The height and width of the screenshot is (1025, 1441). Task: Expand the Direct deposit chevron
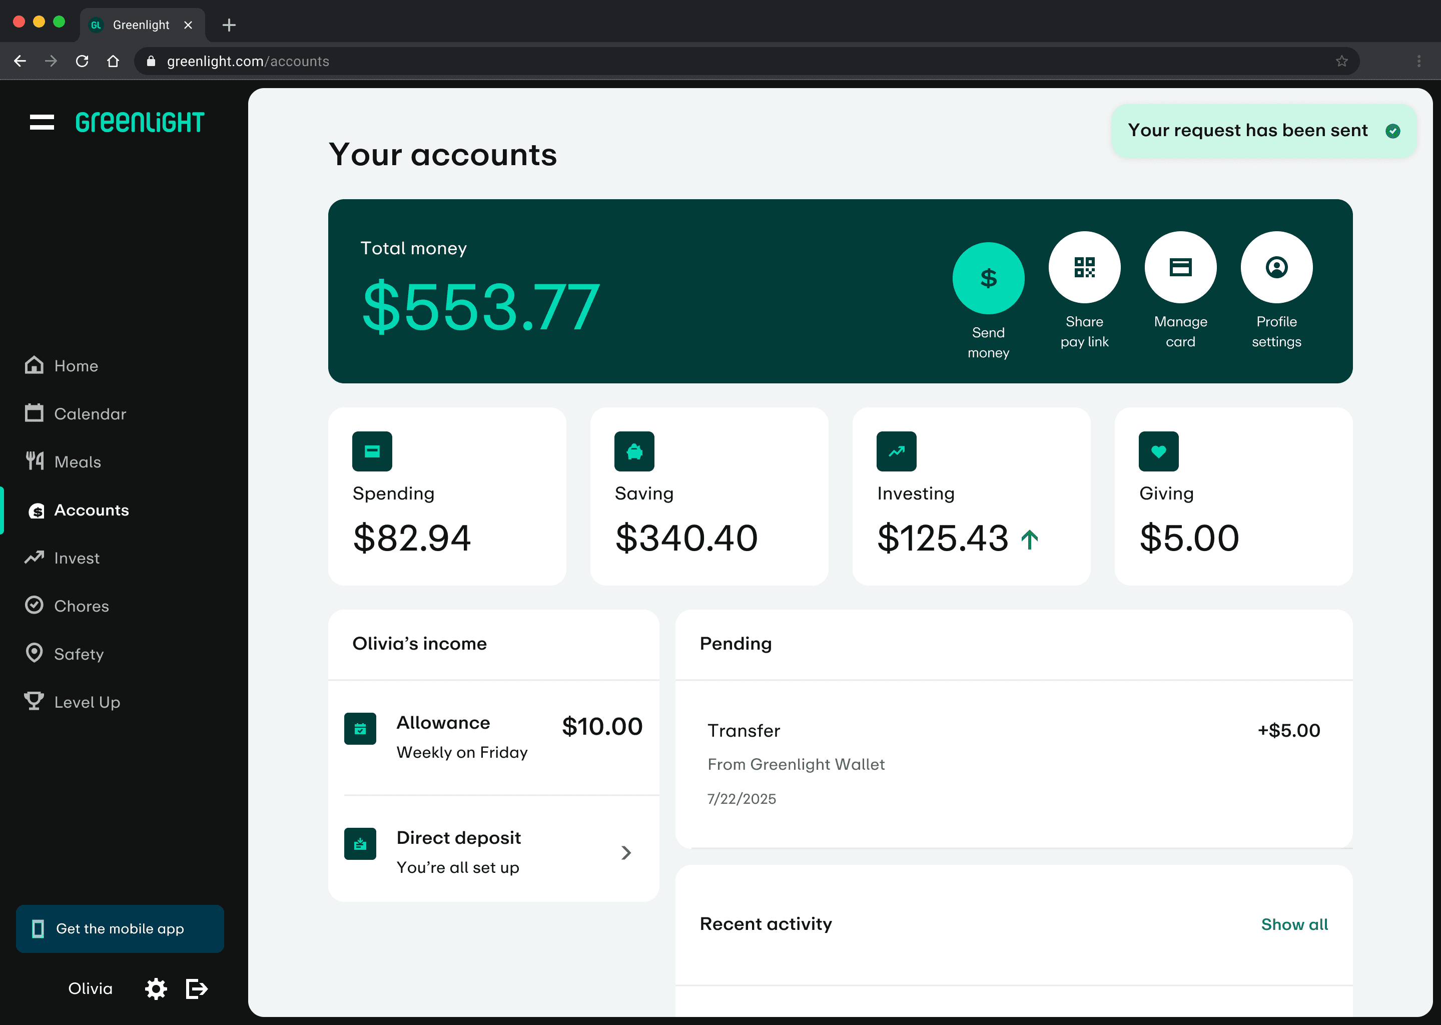pyautogui.click(x=625, y=853)
